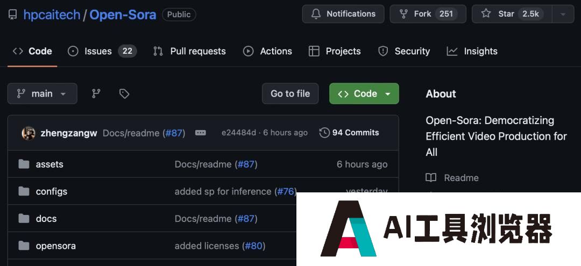
Task: Click the Go to file button
Action: coord(290,94)
